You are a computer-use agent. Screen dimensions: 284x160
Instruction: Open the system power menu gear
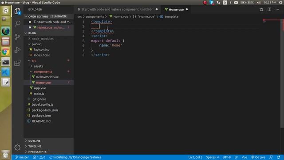click(280, 3)
